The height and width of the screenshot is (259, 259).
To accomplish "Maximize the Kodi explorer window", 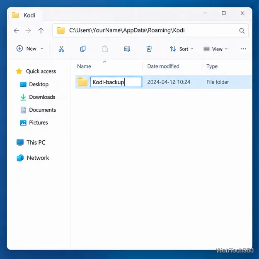I will coord(224,13).
